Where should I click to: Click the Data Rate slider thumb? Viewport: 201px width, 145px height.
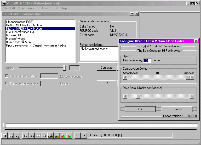click(138, 96)
